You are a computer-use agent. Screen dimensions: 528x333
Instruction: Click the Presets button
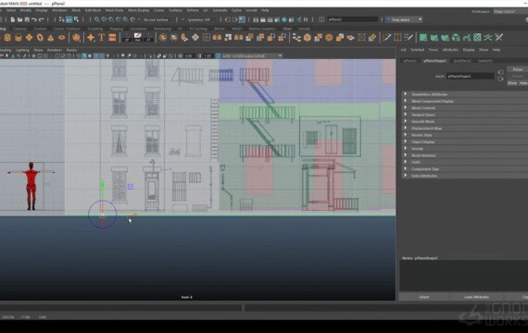517,77
